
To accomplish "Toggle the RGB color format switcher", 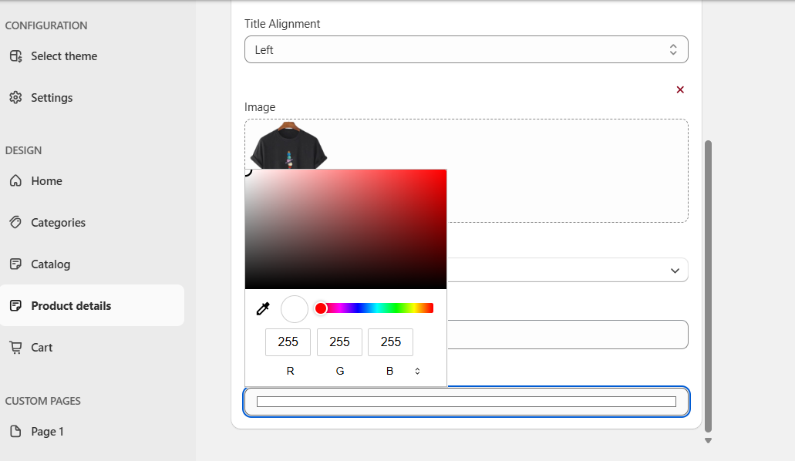I will (417, 372).
